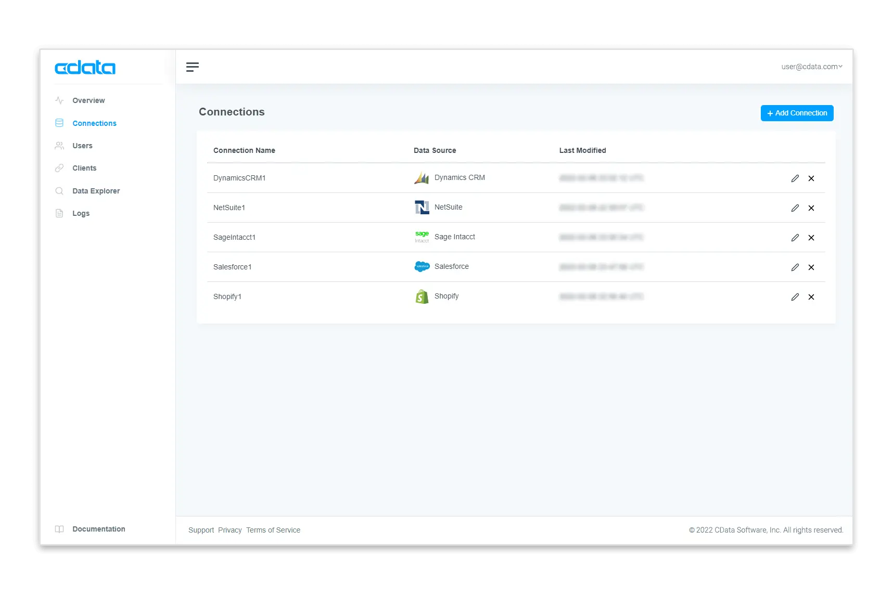This screenshot has height=595, width=893.
Task: Toggle the hamburger sidebar menu
Action: (x=193, y=67)
